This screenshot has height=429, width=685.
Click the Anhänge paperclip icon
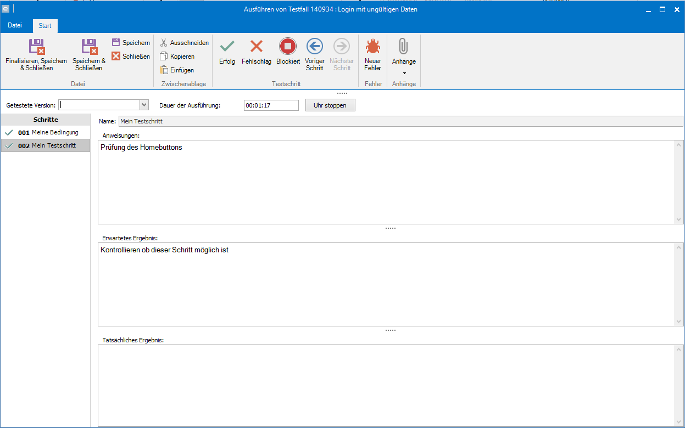(404, 47)
